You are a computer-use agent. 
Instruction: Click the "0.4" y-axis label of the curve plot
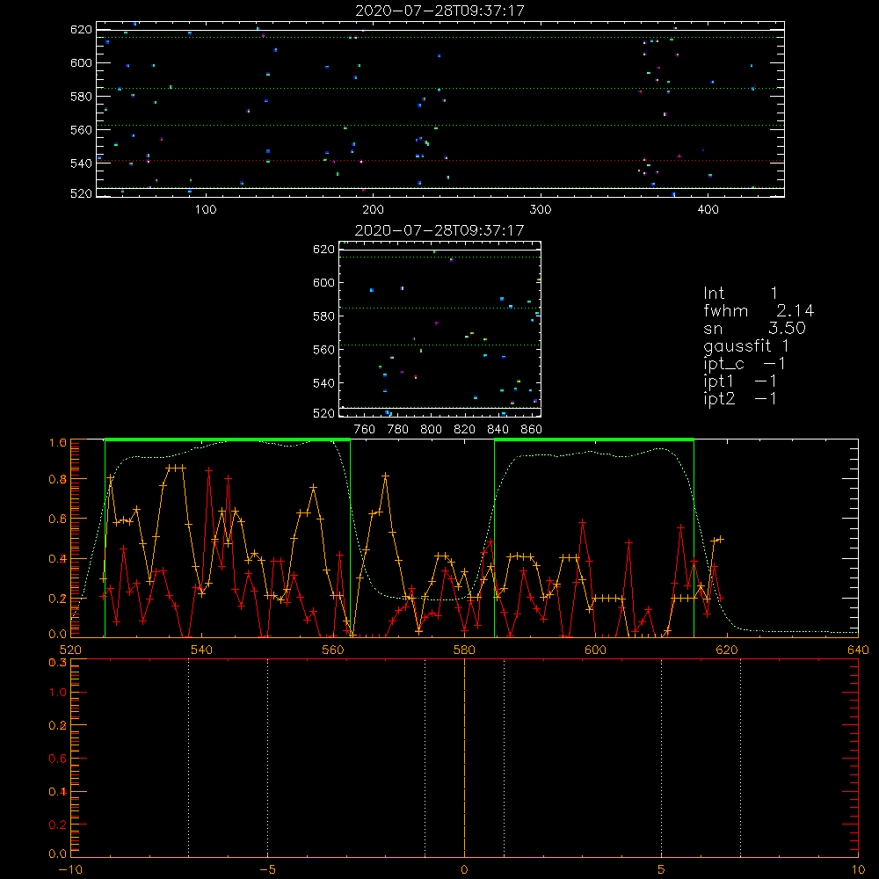tap(58, 559)
